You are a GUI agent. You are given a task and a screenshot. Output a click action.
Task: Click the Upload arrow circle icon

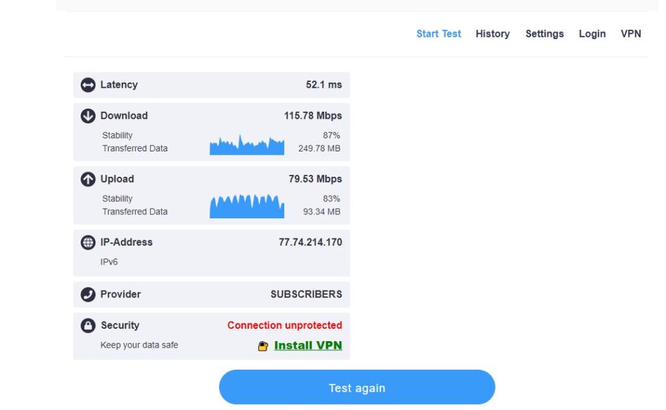click(88, 179)
